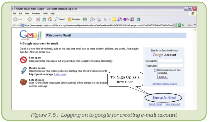
Task: Refresh the page with the green arrows icon
Action: click(44, 19)
